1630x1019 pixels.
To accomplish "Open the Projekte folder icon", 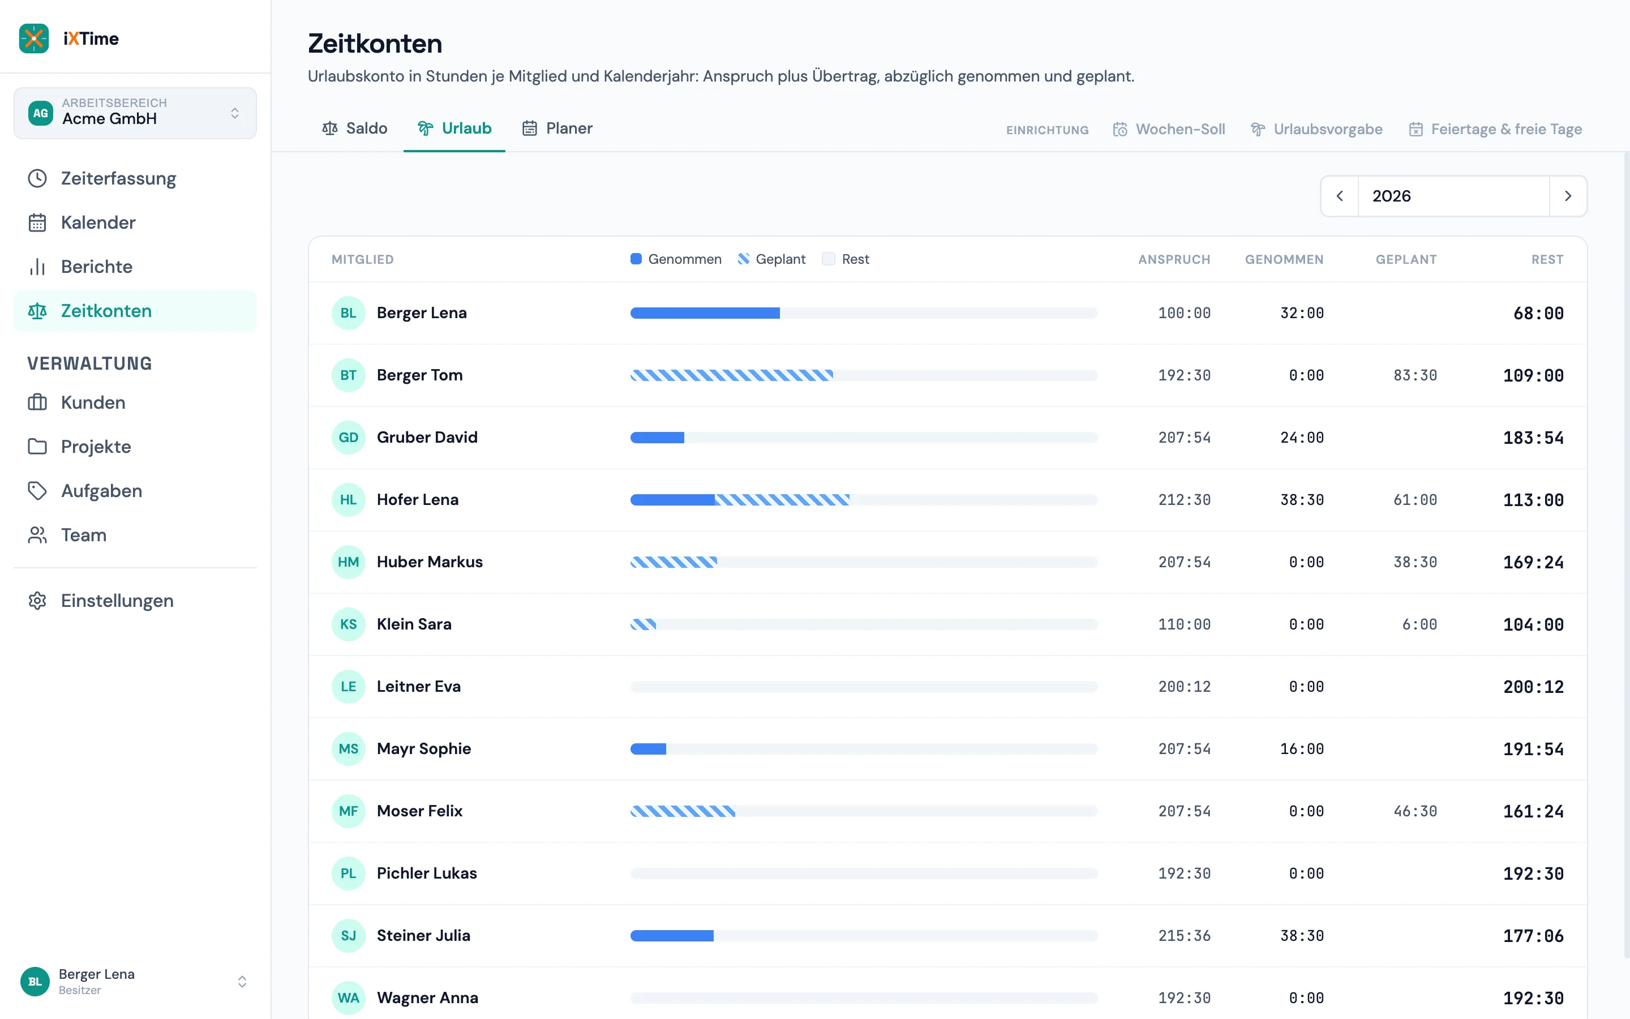I will (37, 447).
